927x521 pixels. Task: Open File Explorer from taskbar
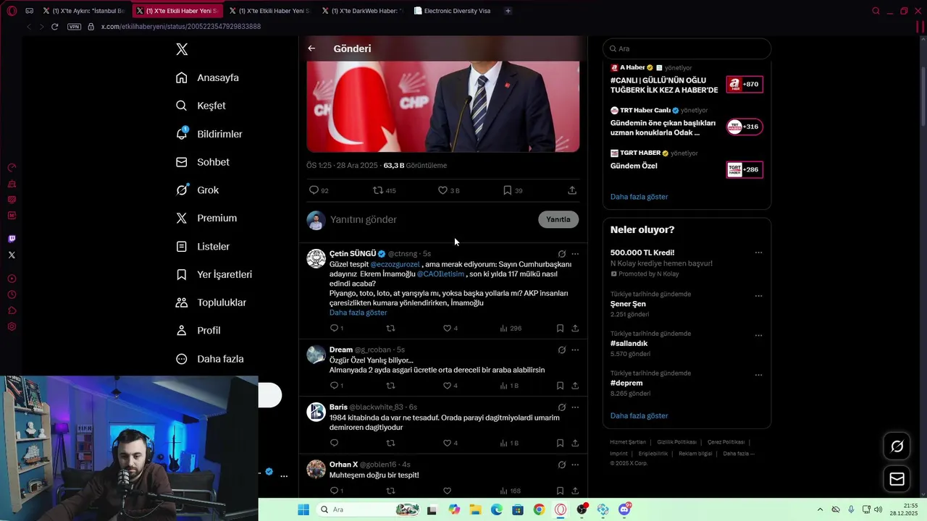(x=475, y=509)
